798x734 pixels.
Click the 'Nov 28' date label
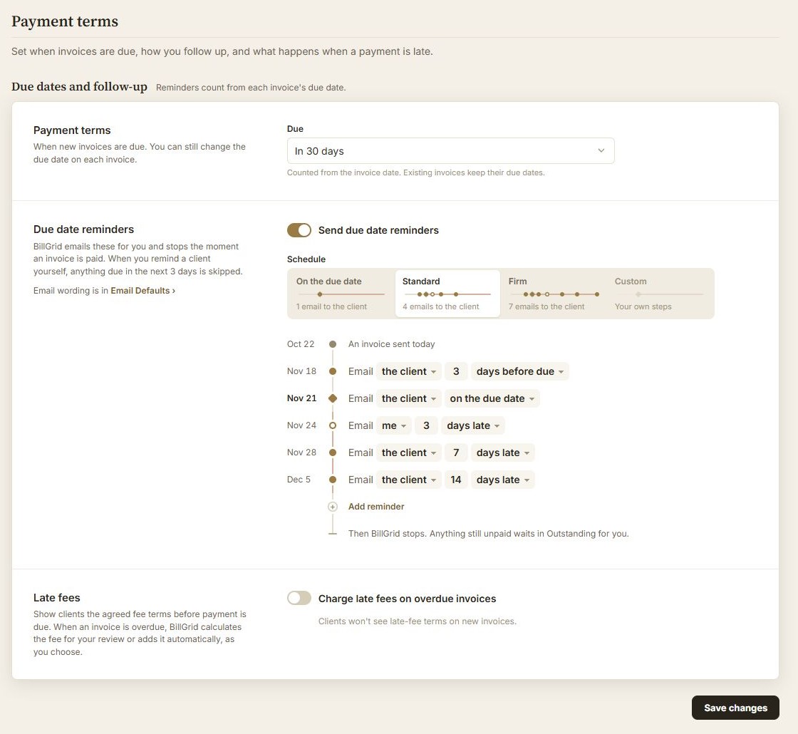(302, 452)
